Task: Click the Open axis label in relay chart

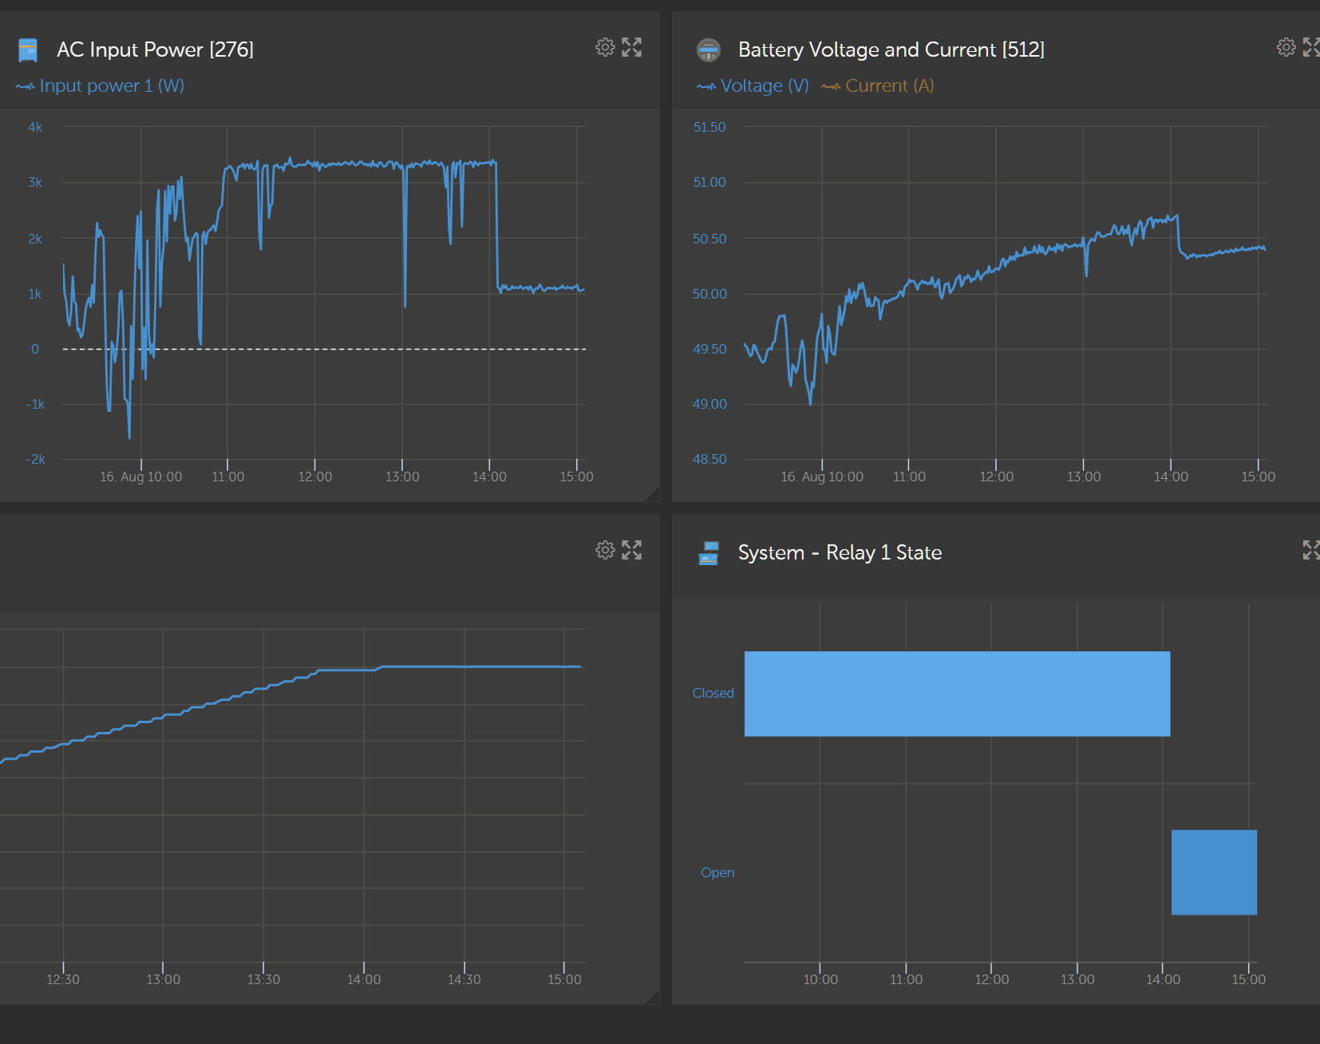Action: (717, 872)
